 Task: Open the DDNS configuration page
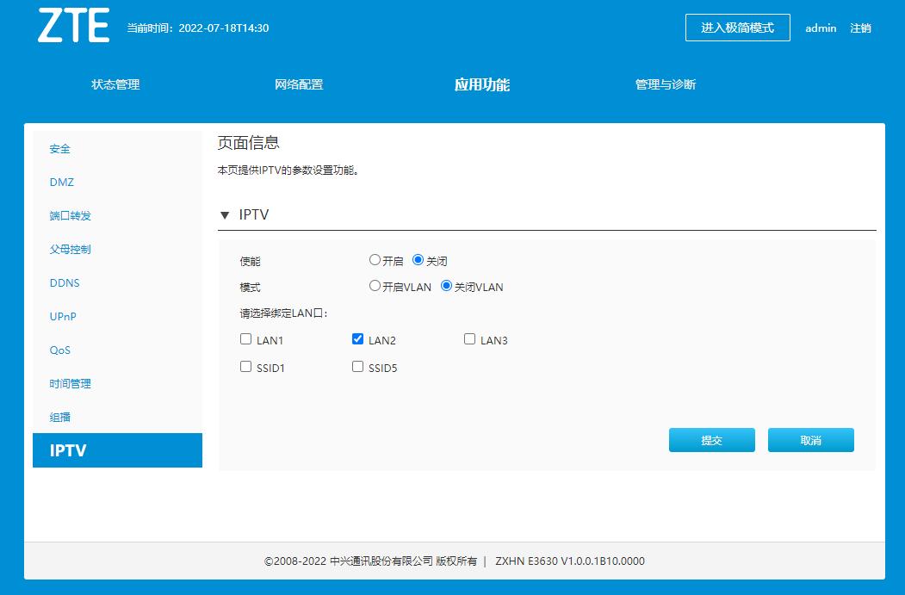pyautogui.click(x=65, y=282)
